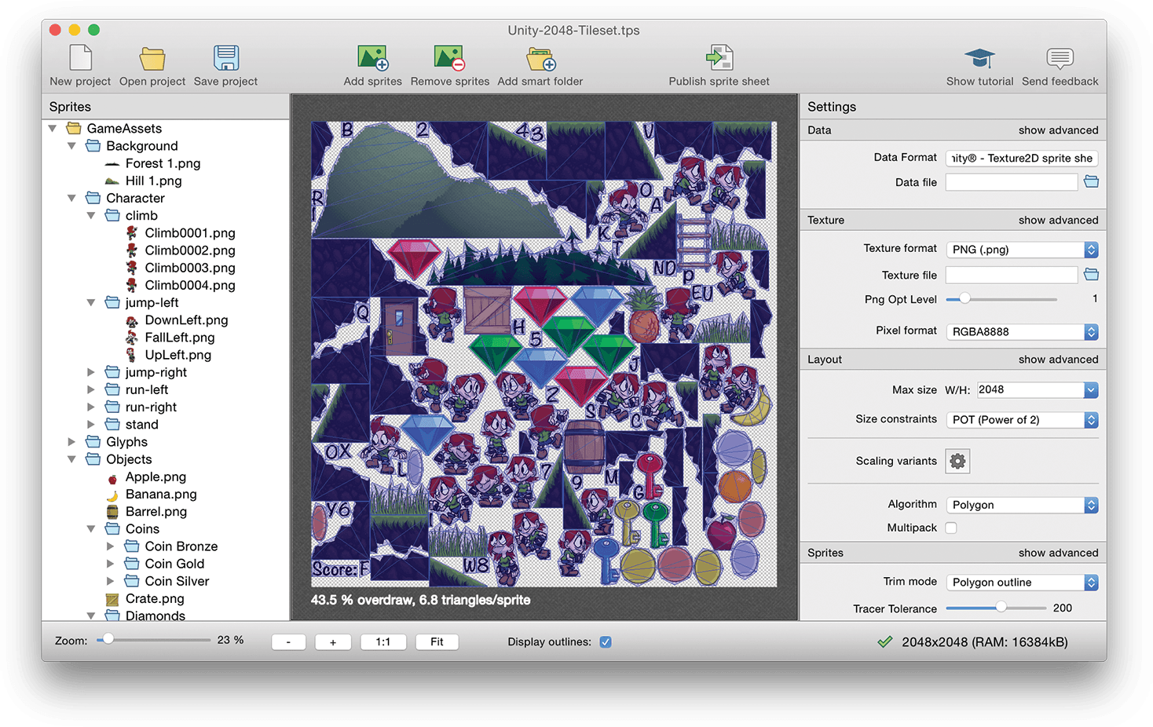Remove selected sprites
This screenshot has width=1153, height=727.
point(448,64)
